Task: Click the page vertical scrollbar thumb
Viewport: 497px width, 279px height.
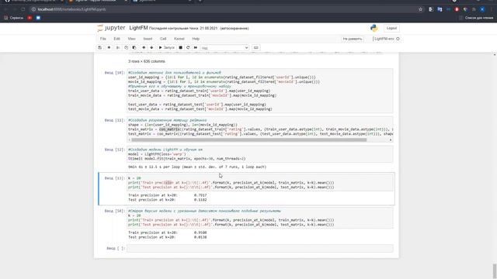Action: 495,270
